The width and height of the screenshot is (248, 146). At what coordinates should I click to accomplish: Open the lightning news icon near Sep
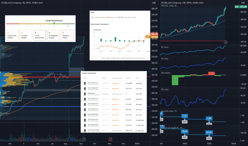[x=84, y=139]
